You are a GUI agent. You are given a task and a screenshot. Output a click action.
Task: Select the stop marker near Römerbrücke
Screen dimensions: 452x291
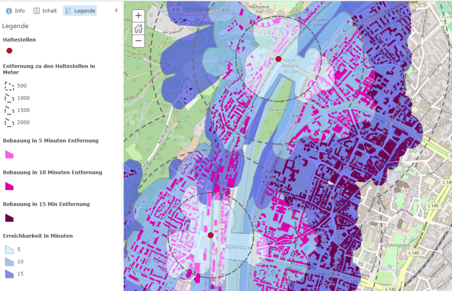click(211, 235)
